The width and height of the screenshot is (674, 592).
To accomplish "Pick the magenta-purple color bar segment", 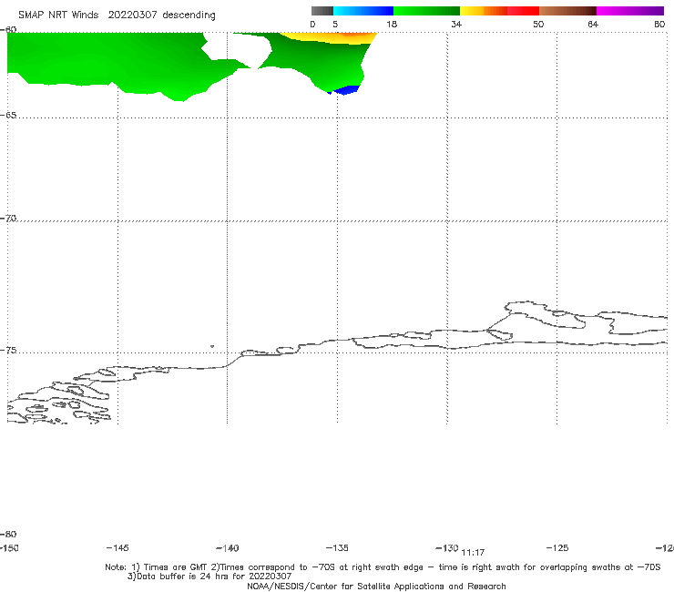I will pyautogui.click(x=630, y=11).
